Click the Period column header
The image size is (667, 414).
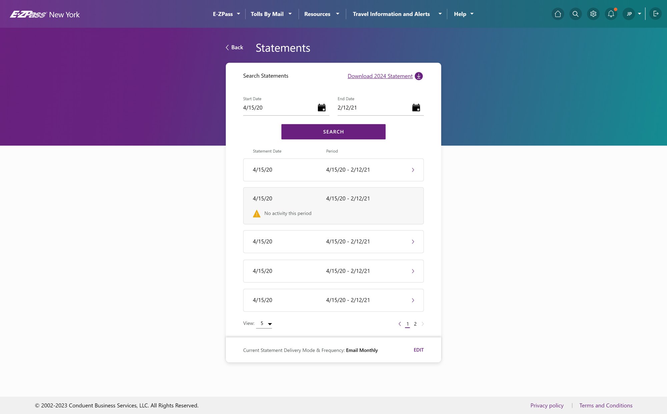click(332, 151)
